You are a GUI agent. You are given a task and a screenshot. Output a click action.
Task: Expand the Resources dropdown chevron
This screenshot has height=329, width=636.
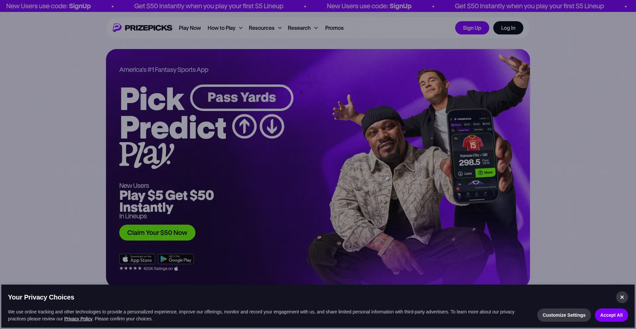[280, 28]
